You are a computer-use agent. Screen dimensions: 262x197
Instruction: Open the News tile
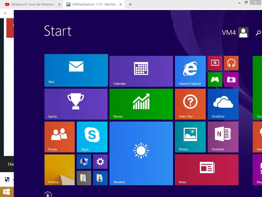tap(207, 170)
